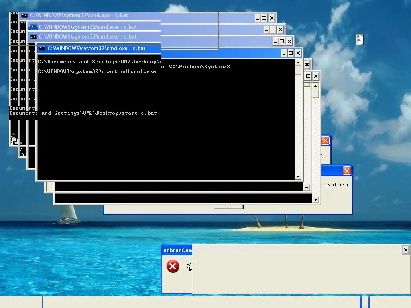This screenshot has height=308, width=411.
Task: Minimize the cmd window directly behind the active one
Action: tap(275, 41)
